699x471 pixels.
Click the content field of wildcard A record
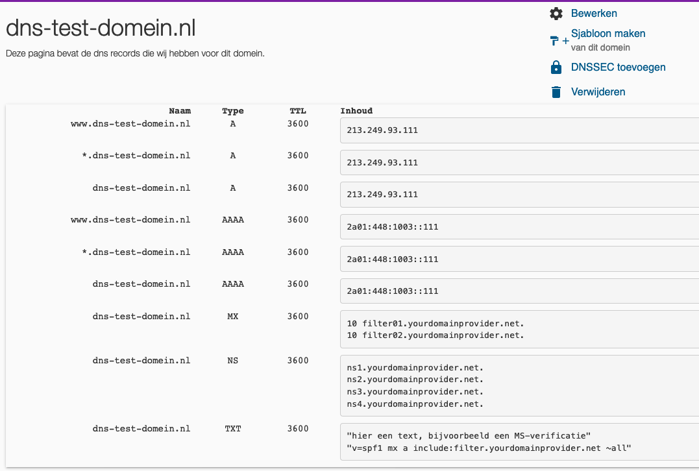519,163
